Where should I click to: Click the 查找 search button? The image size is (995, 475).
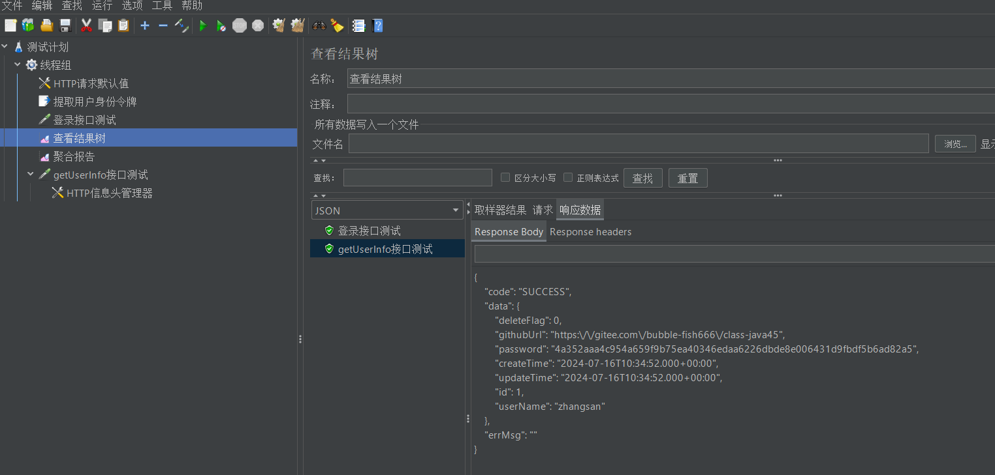point(643,178)
